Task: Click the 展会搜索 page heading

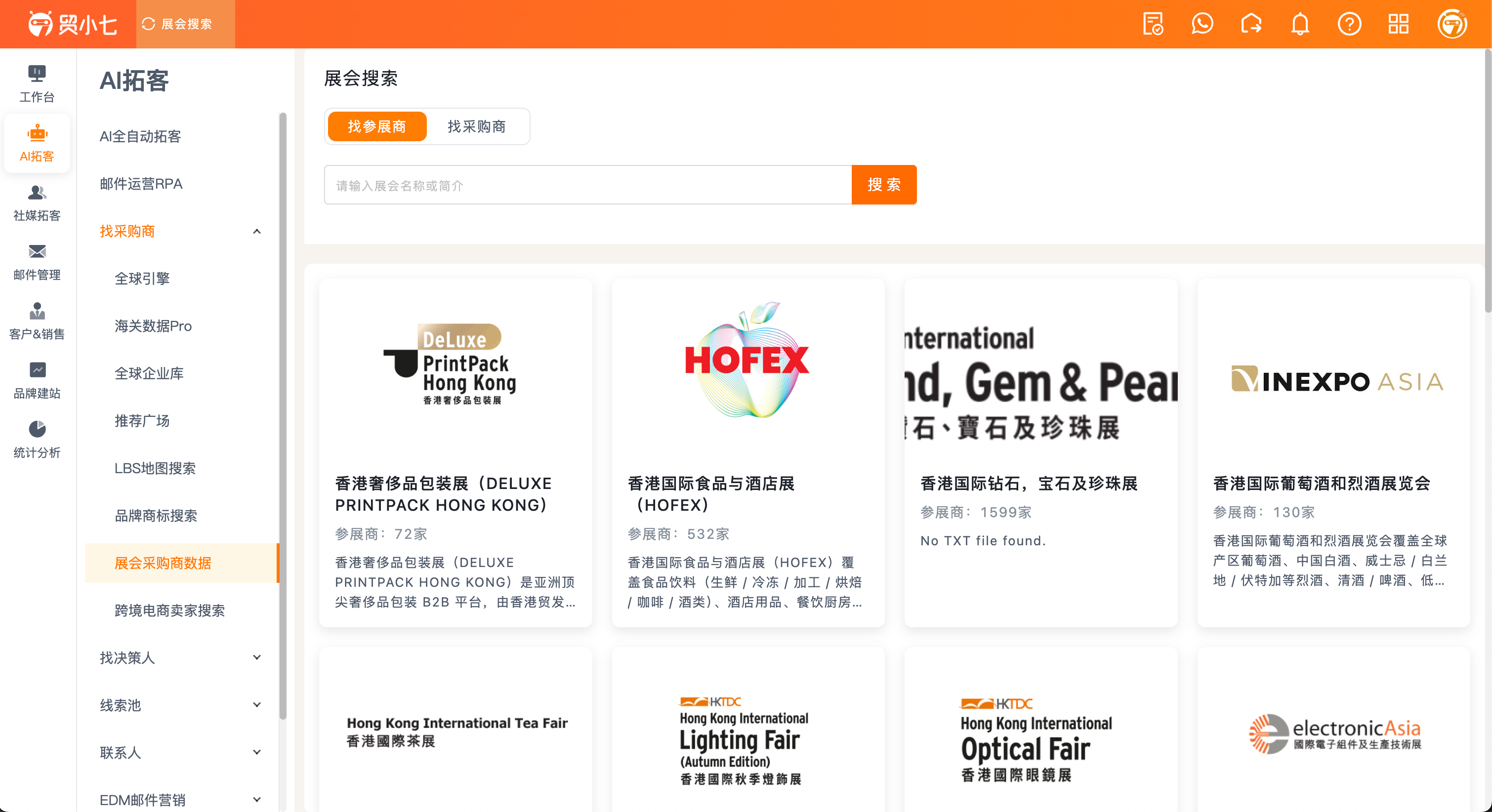Action: click(360, 78)
